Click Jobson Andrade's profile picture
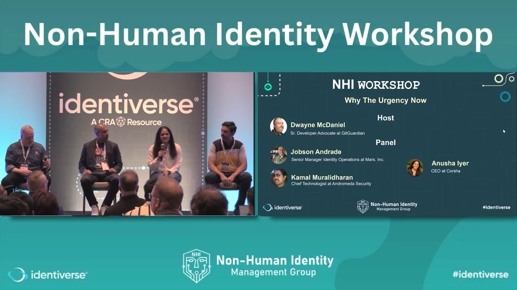517x290 pixels. coord(278,155)
